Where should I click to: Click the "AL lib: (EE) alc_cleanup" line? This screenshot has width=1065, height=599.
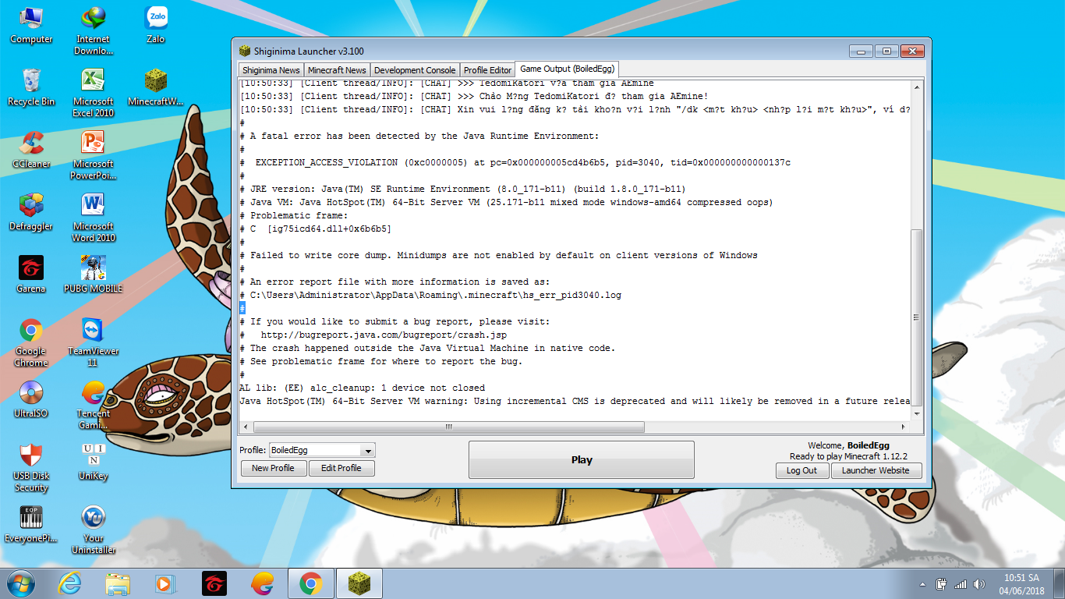coord(363,388)
